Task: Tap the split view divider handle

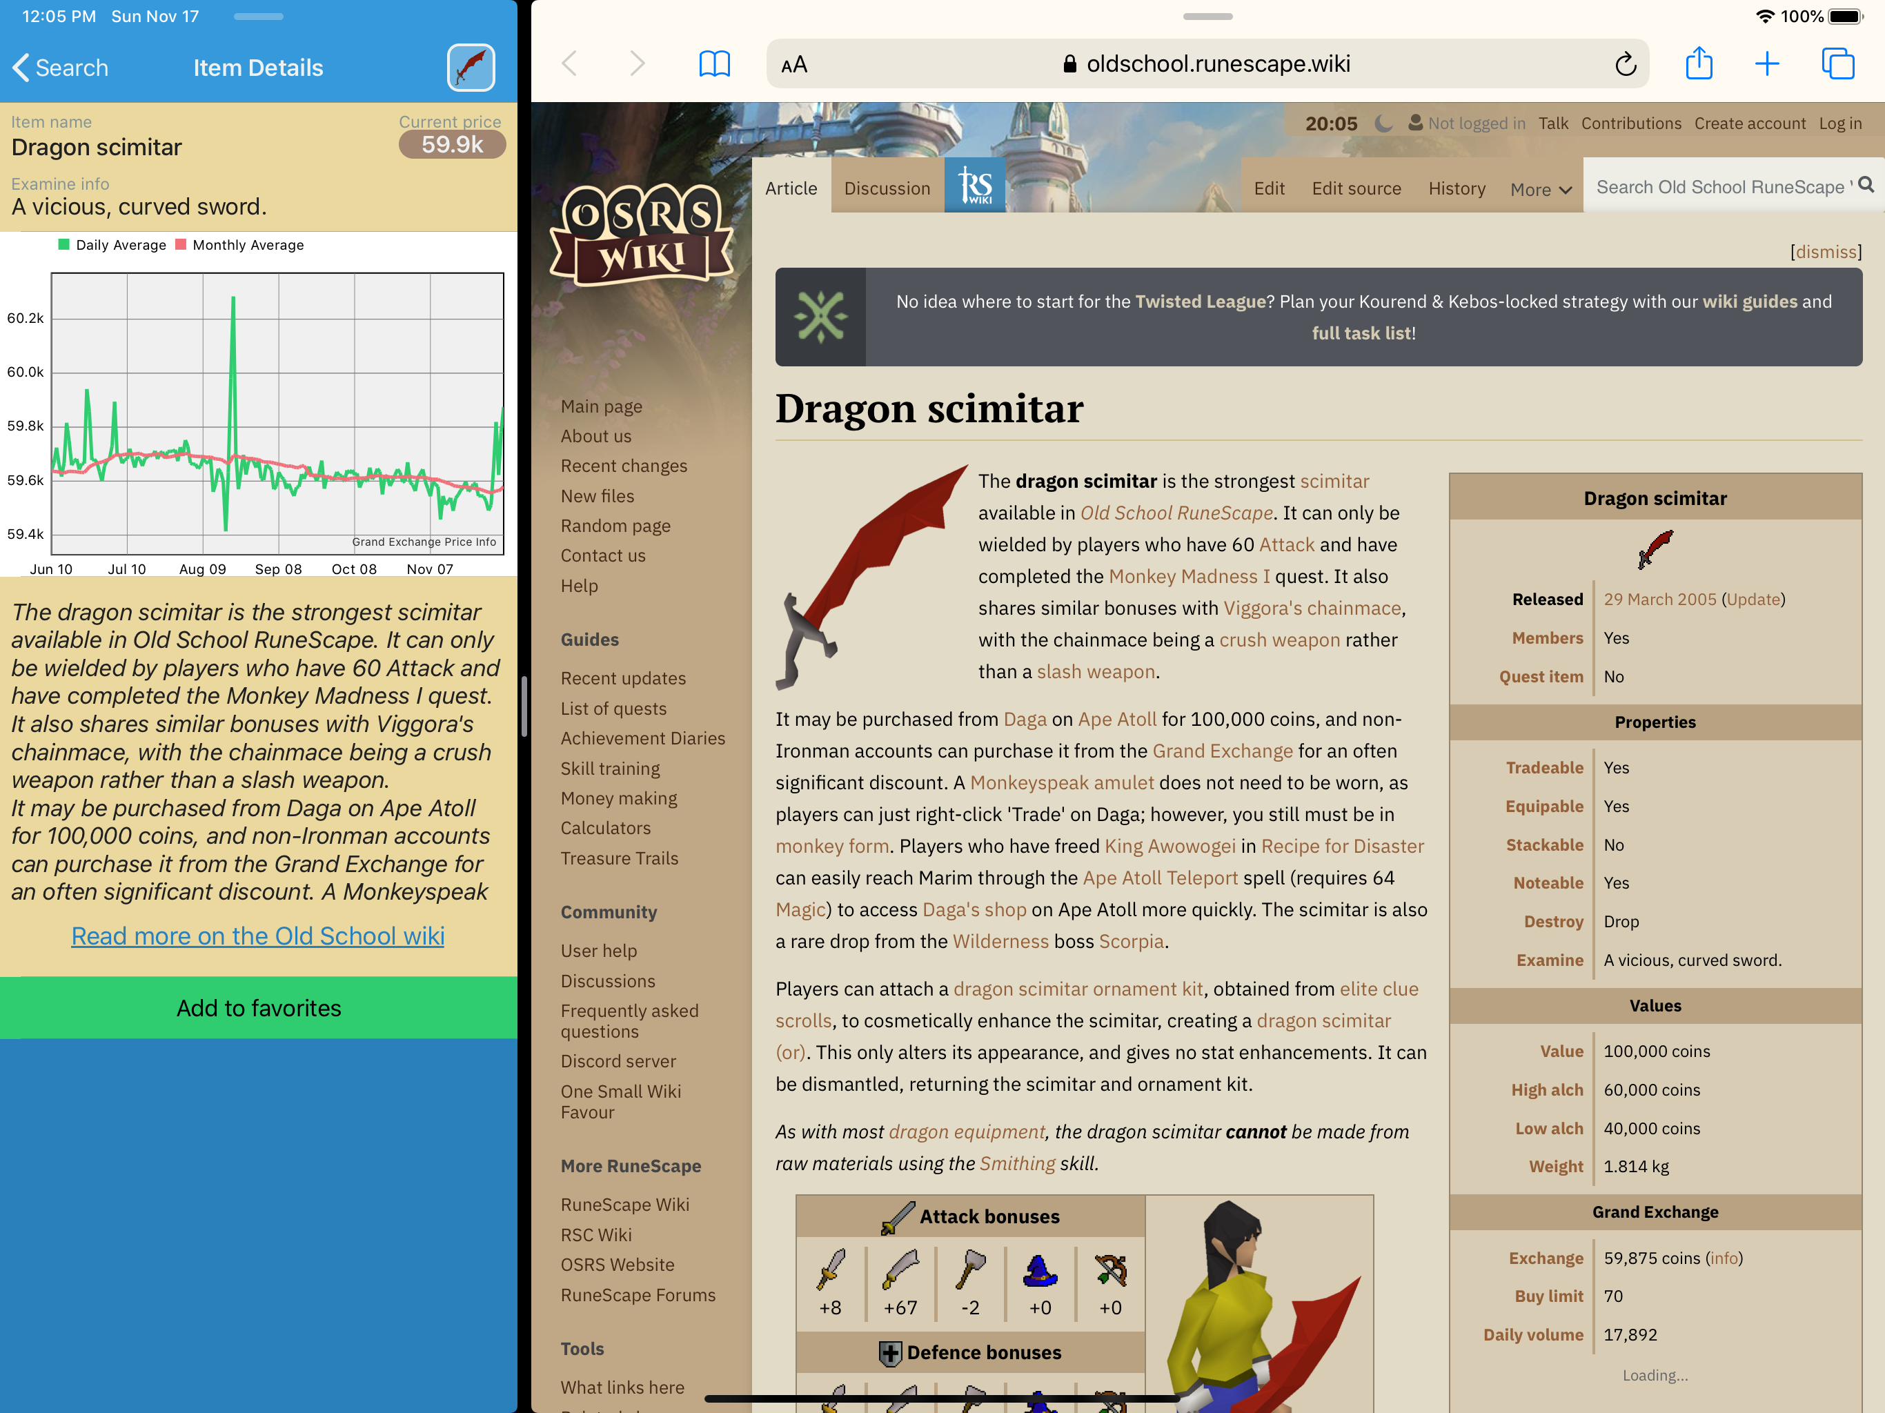Action: point(524,706)
